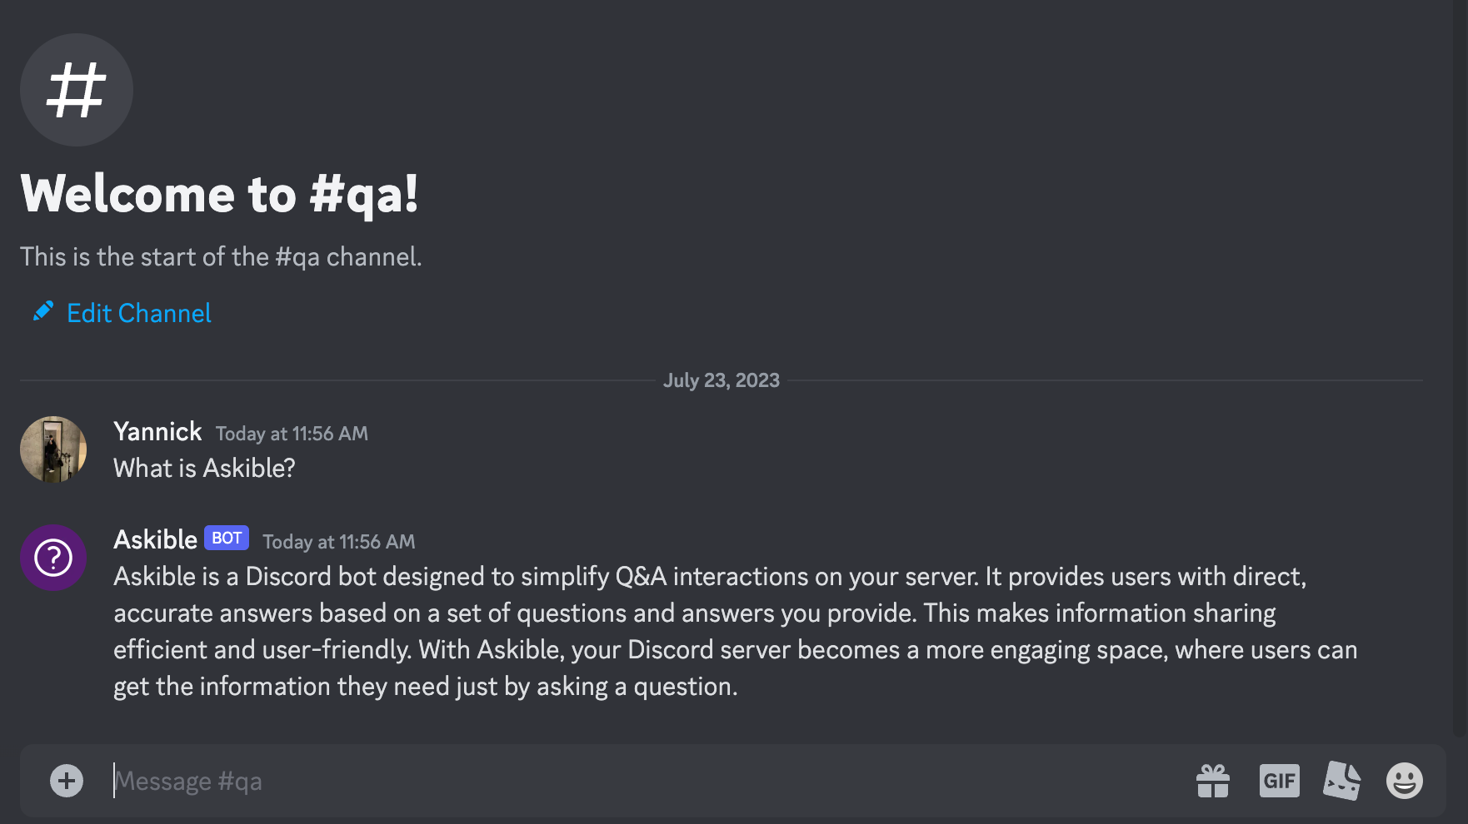Select the message 'What is Askible?'
This screenshot has width=1468, height=824.
tap(203, 468)
